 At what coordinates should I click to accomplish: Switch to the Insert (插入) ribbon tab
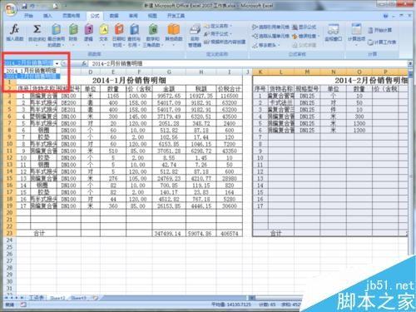point(47,16)
